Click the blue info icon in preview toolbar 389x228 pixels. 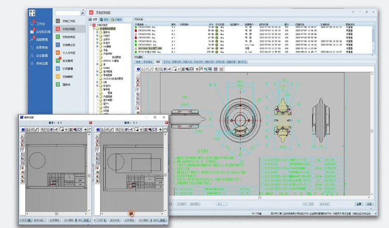tap(138, 68)
